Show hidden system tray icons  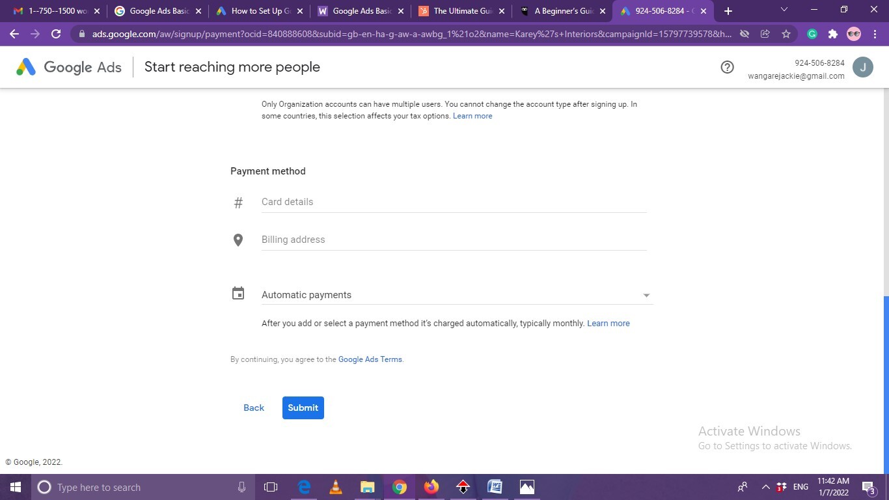click(x=765, y=487)
